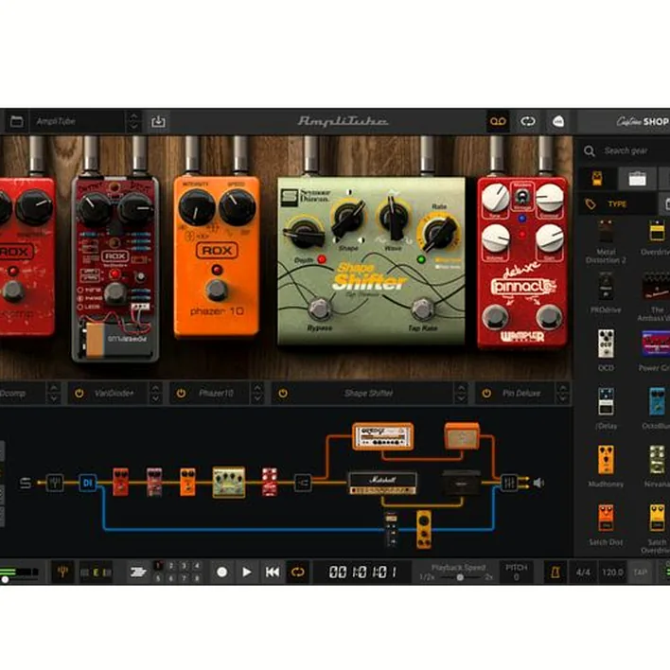This screenshot has height=670, width=670.
Task: Select the Orange cabinet in chain
Action: coord(462,436)
